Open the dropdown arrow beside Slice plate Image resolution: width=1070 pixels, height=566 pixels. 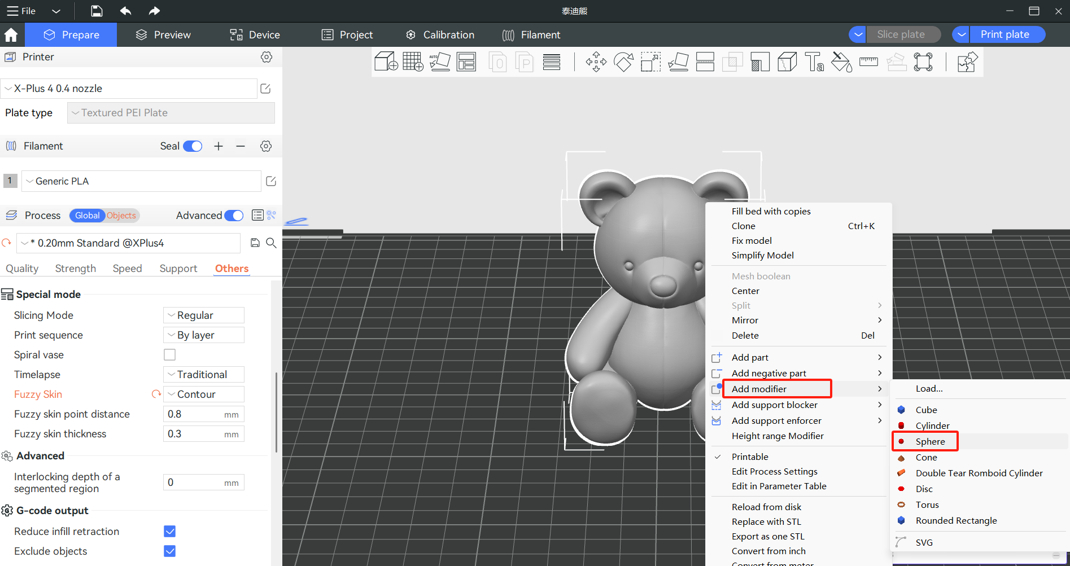(858, 34)
